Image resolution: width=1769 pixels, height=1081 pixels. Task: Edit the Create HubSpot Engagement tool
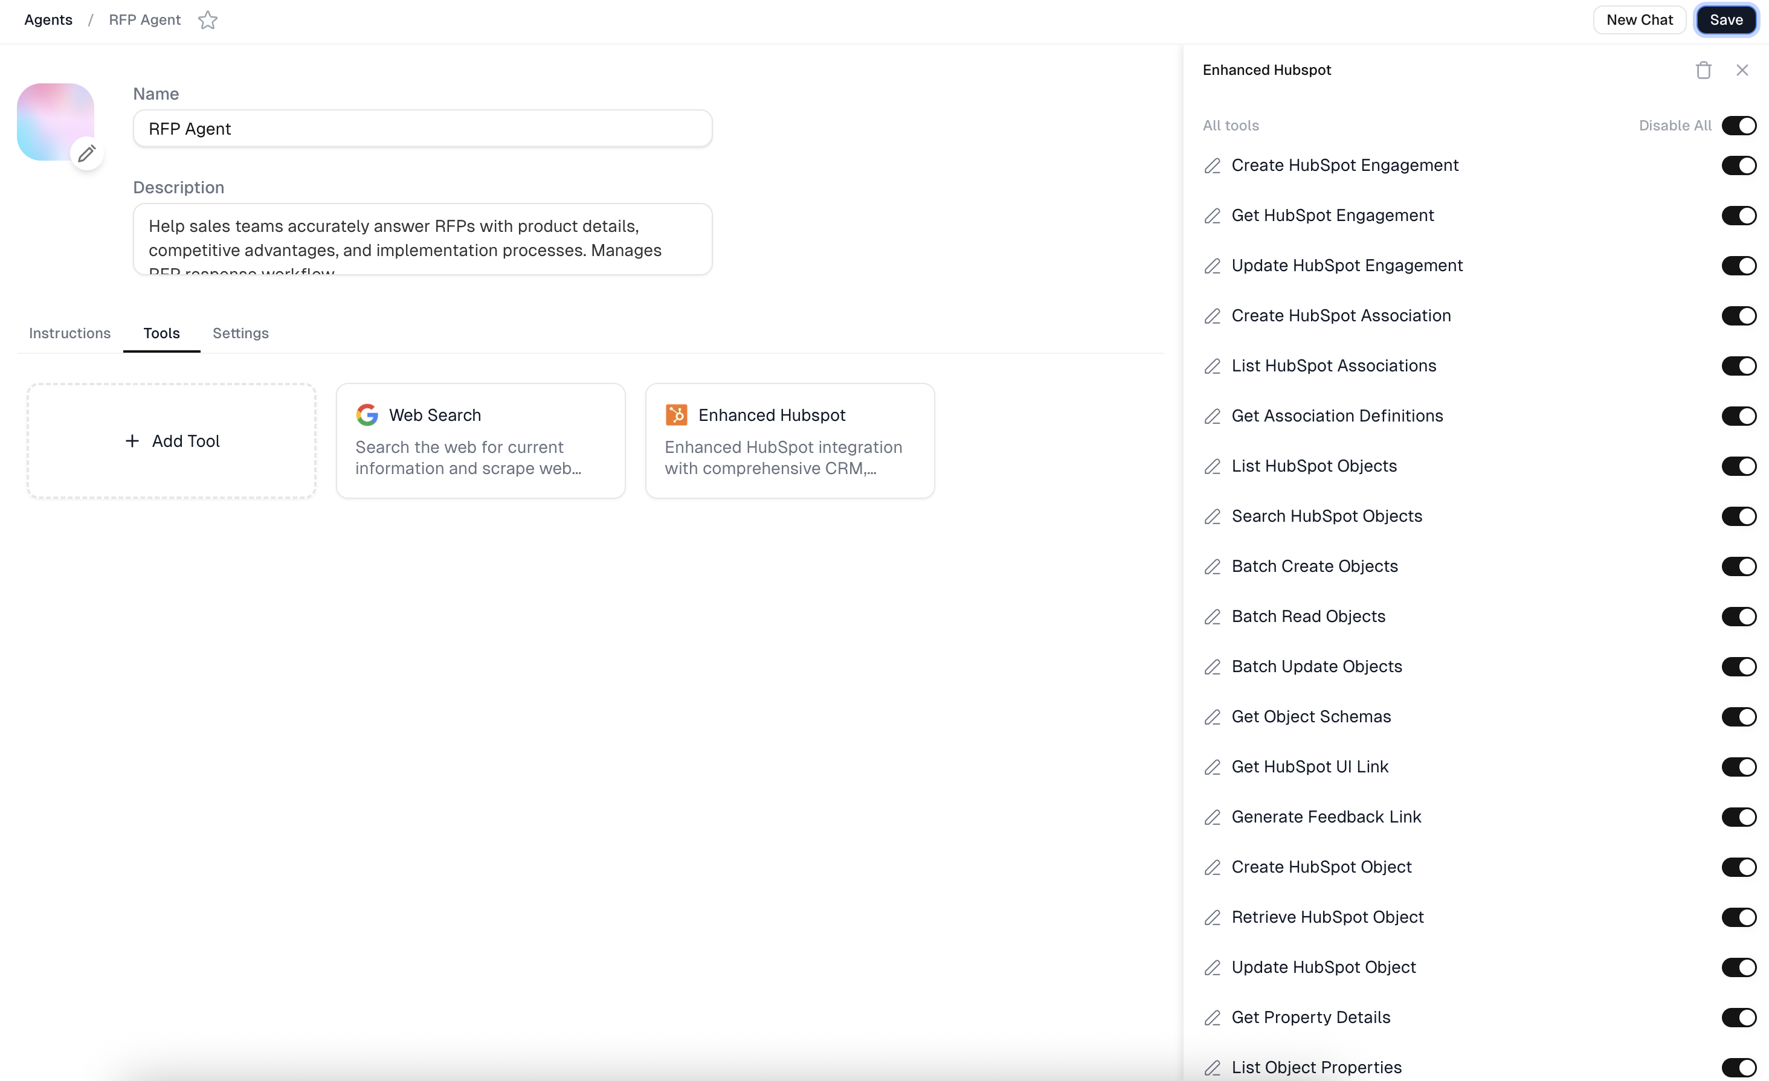click(x=1212, y=166)
